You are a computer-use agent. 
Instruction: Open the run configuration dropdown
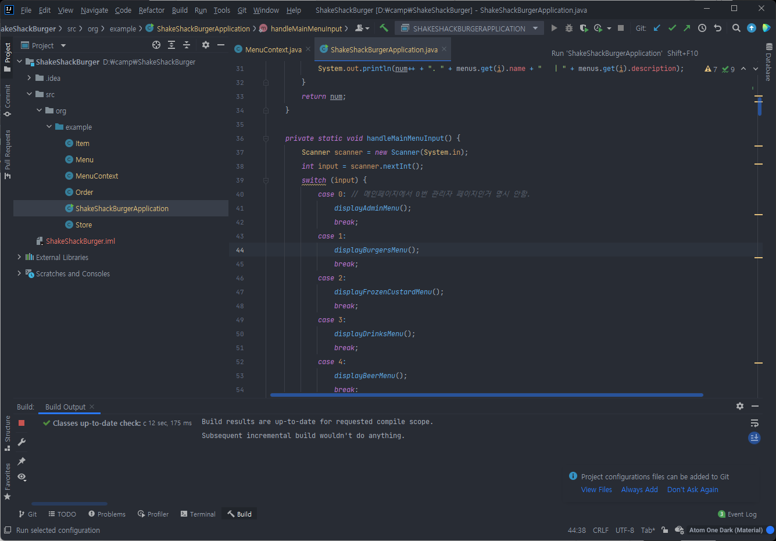point(469,28)
